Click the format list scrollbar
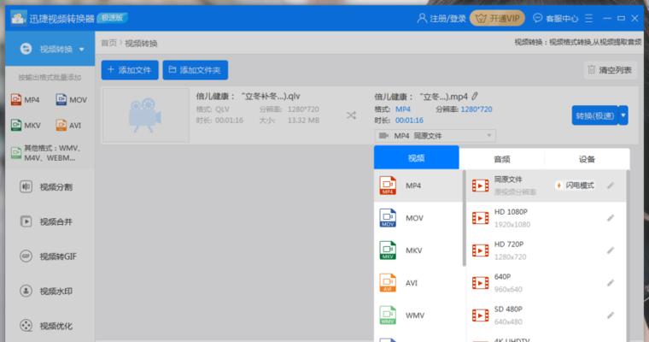Screen dimensions: 649x342 (x=464, y=218)
